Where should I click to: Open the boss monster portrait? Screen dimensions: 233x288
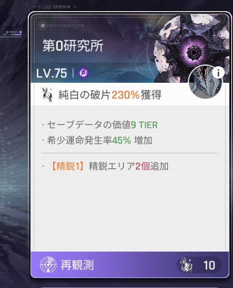click(x=205, y=82)
